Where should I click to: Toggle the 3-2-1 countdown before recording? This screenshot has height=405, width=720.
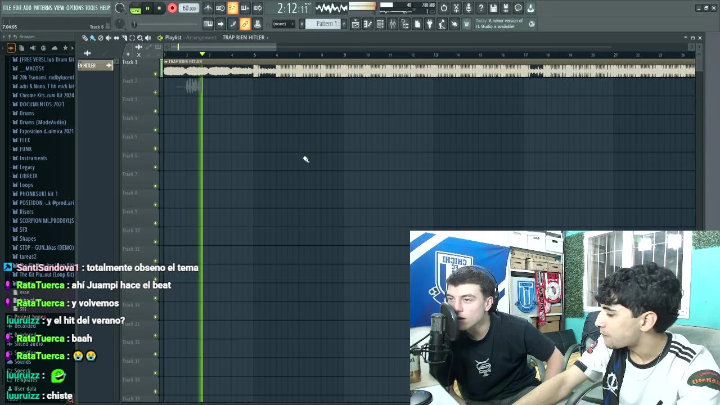[233, 8]
